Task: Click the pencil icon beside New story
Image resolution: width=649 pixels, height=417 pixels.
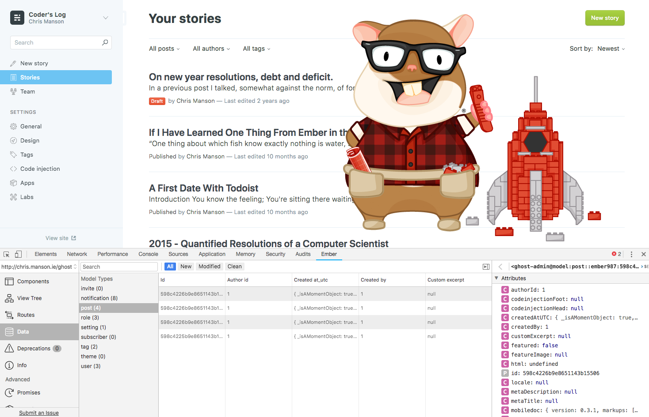Action: [x=13, y=64]
